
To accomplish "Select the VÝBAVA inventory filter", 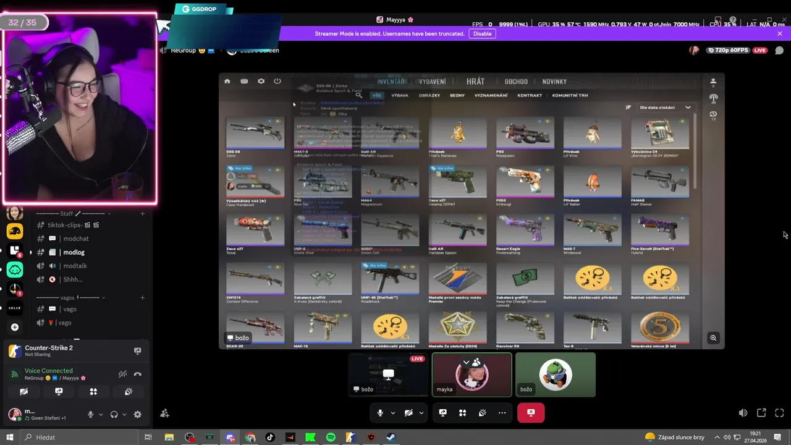I will [400, 95].
